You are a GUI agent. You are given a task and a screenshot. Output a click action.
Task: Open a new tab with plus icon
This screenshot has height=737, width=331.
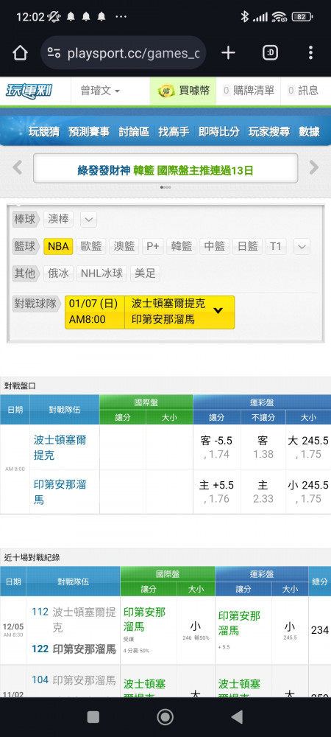pos(228,53)
